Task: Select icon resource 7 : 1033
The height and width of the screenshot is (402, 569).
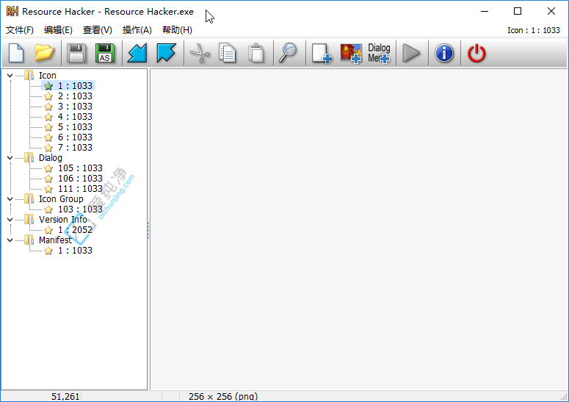Action: (75, 148)
